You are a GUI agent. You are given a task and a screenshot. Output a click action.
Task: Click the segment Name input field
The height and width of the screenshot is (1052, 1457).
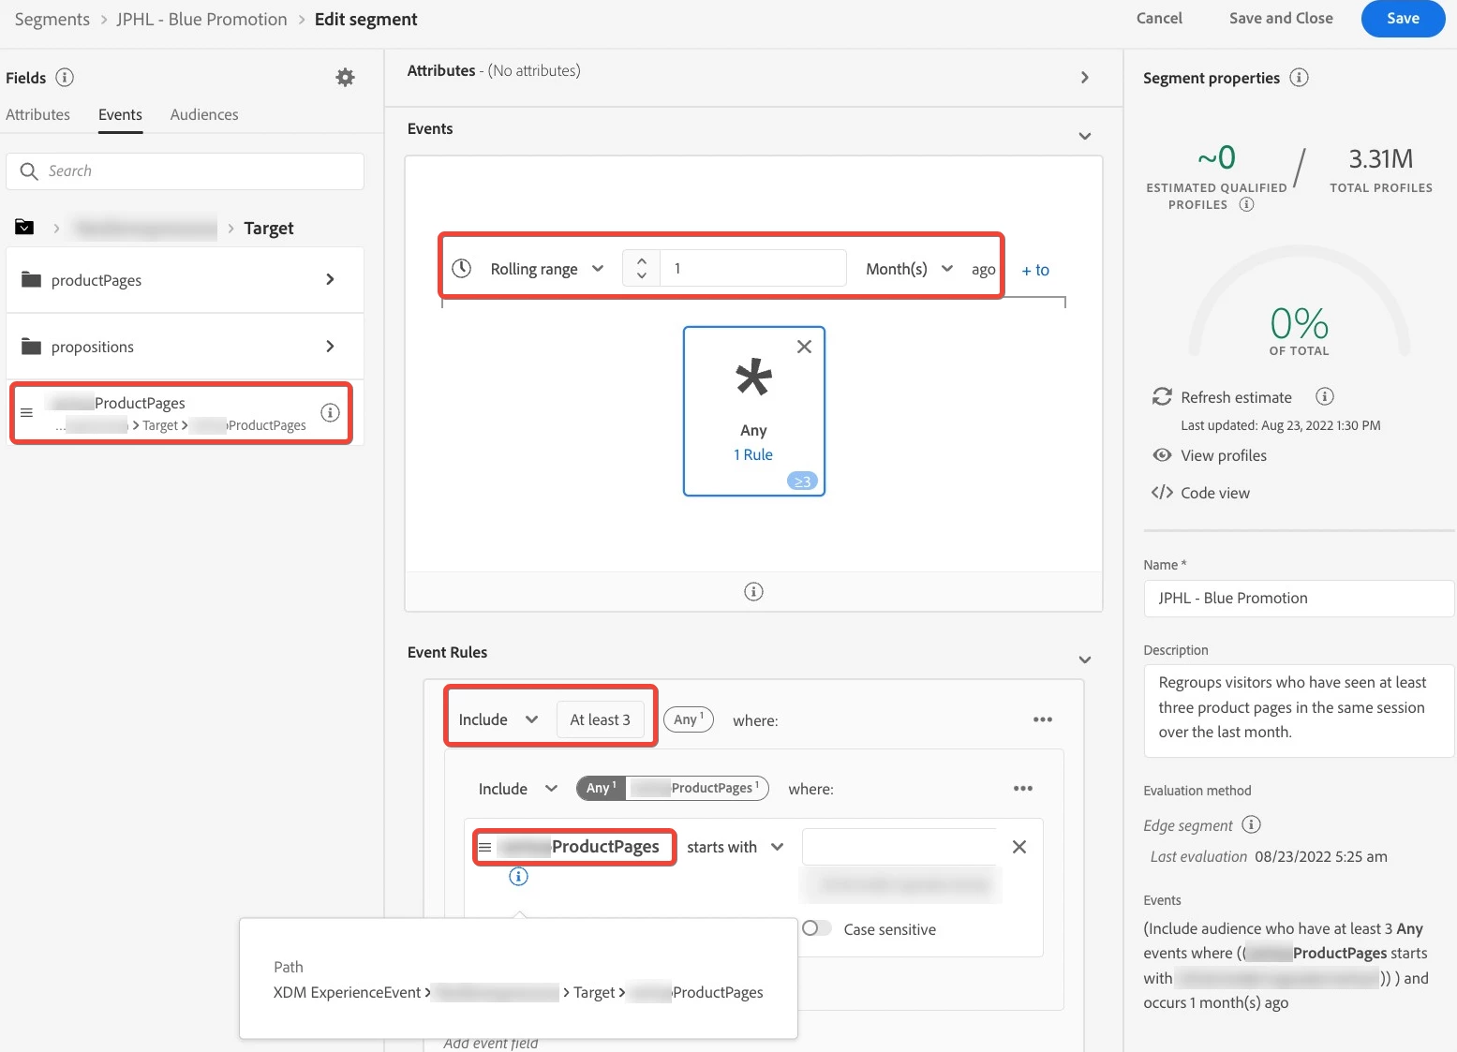pos(1299,598)
